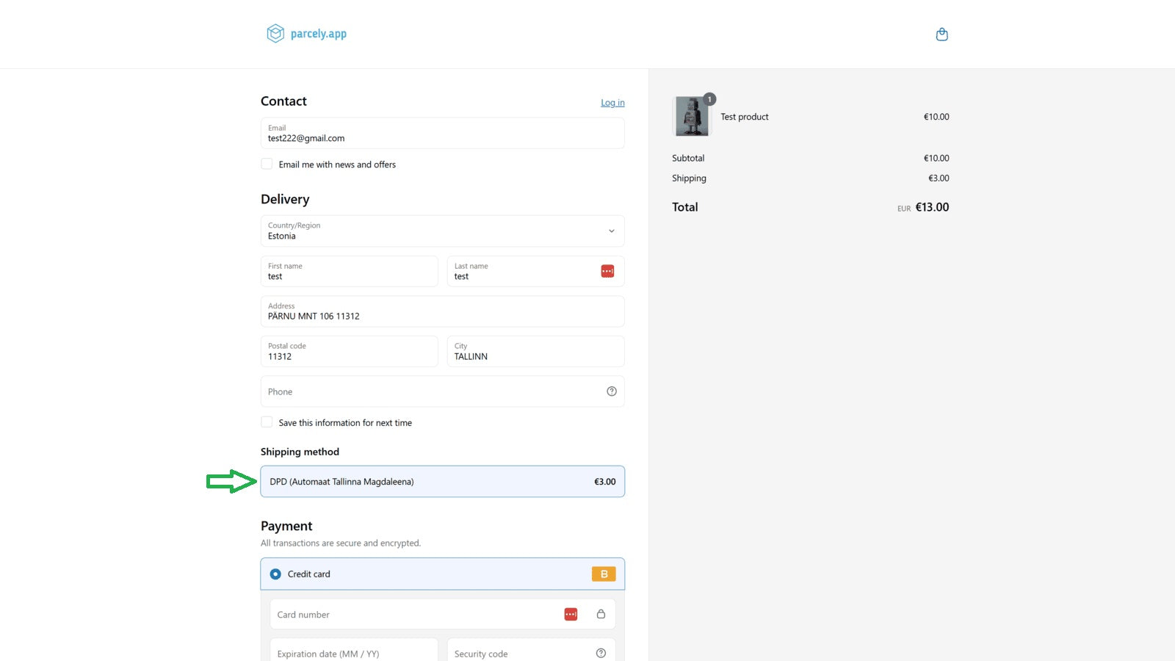Click the Payment section heading
Image resolution: width=1175 pixels, height=661 pixels.
point(286,526)
